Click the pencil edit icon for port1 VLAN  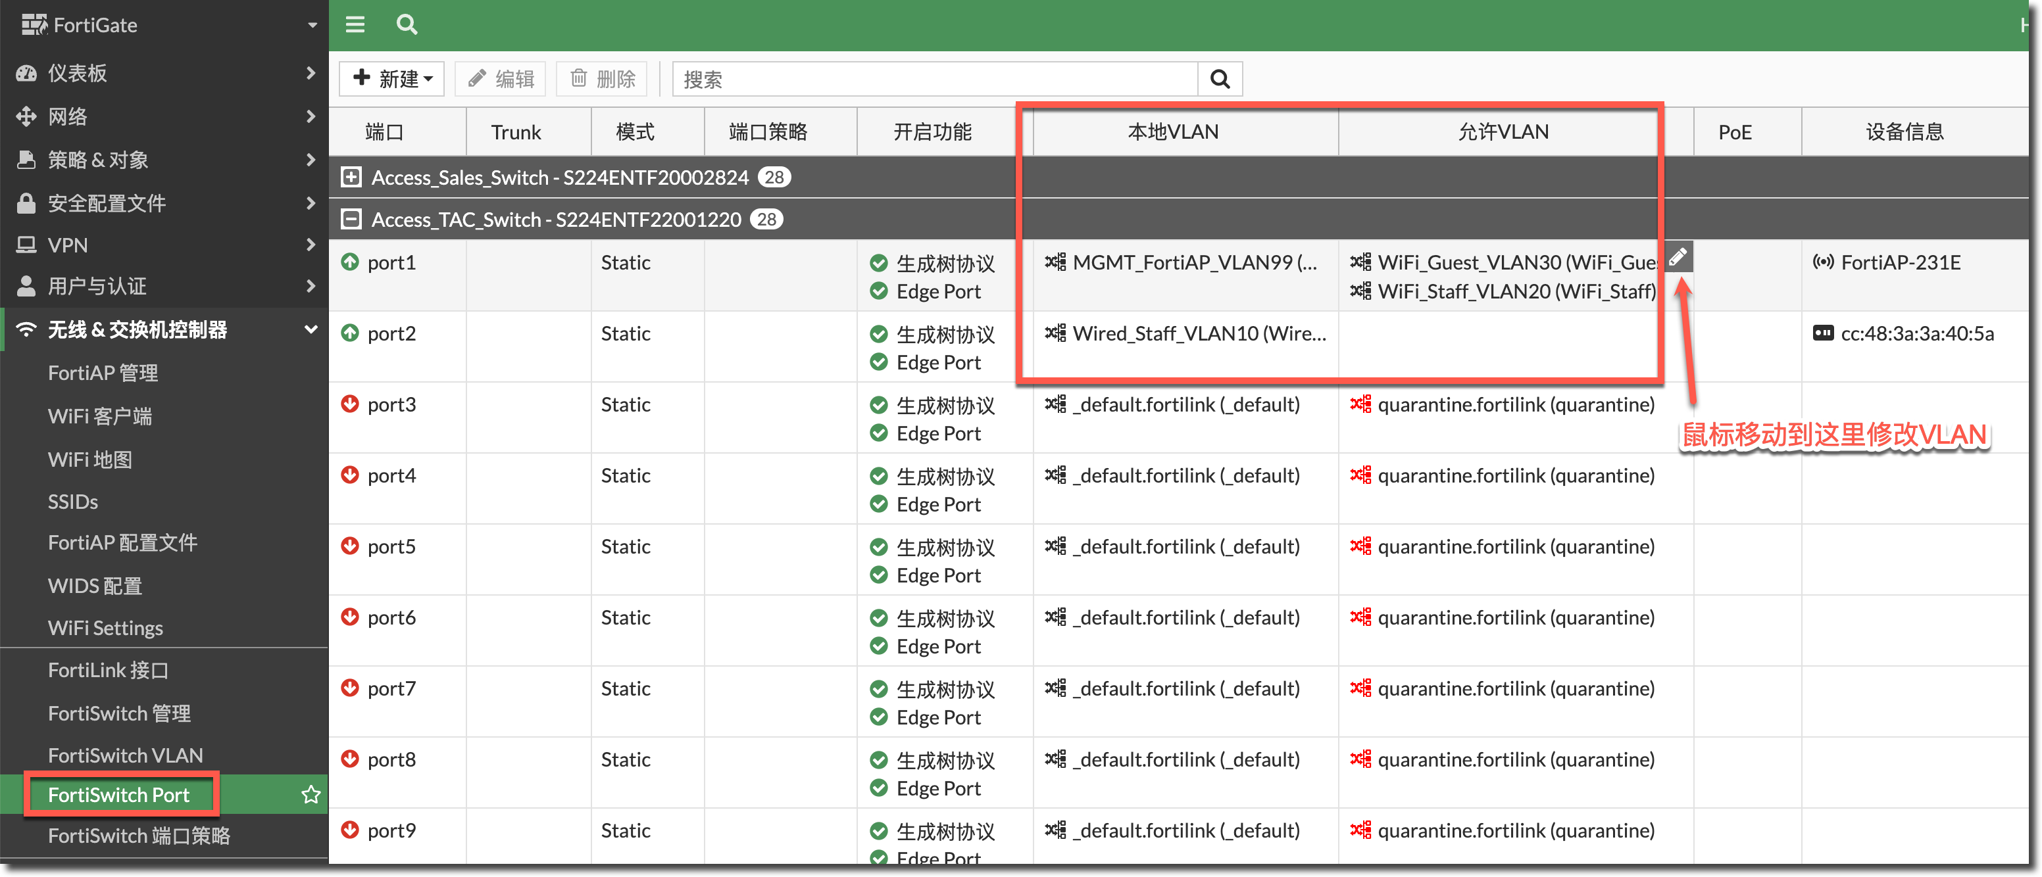1678,256
